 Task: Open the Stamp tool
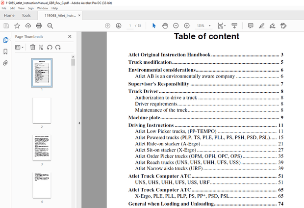(x=283, y=26)
